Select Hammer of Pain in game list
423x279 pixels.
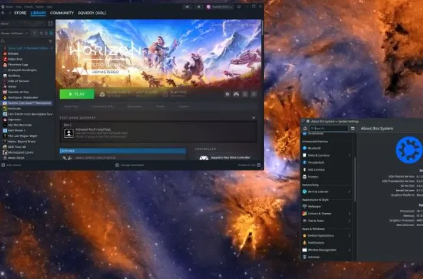[x=18, y=92]
